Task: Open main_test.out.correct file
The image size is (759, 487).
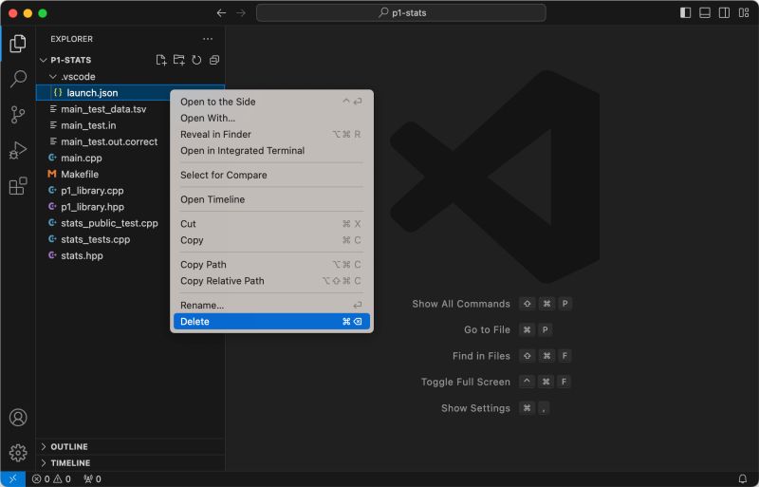Action: click(109, 141)
